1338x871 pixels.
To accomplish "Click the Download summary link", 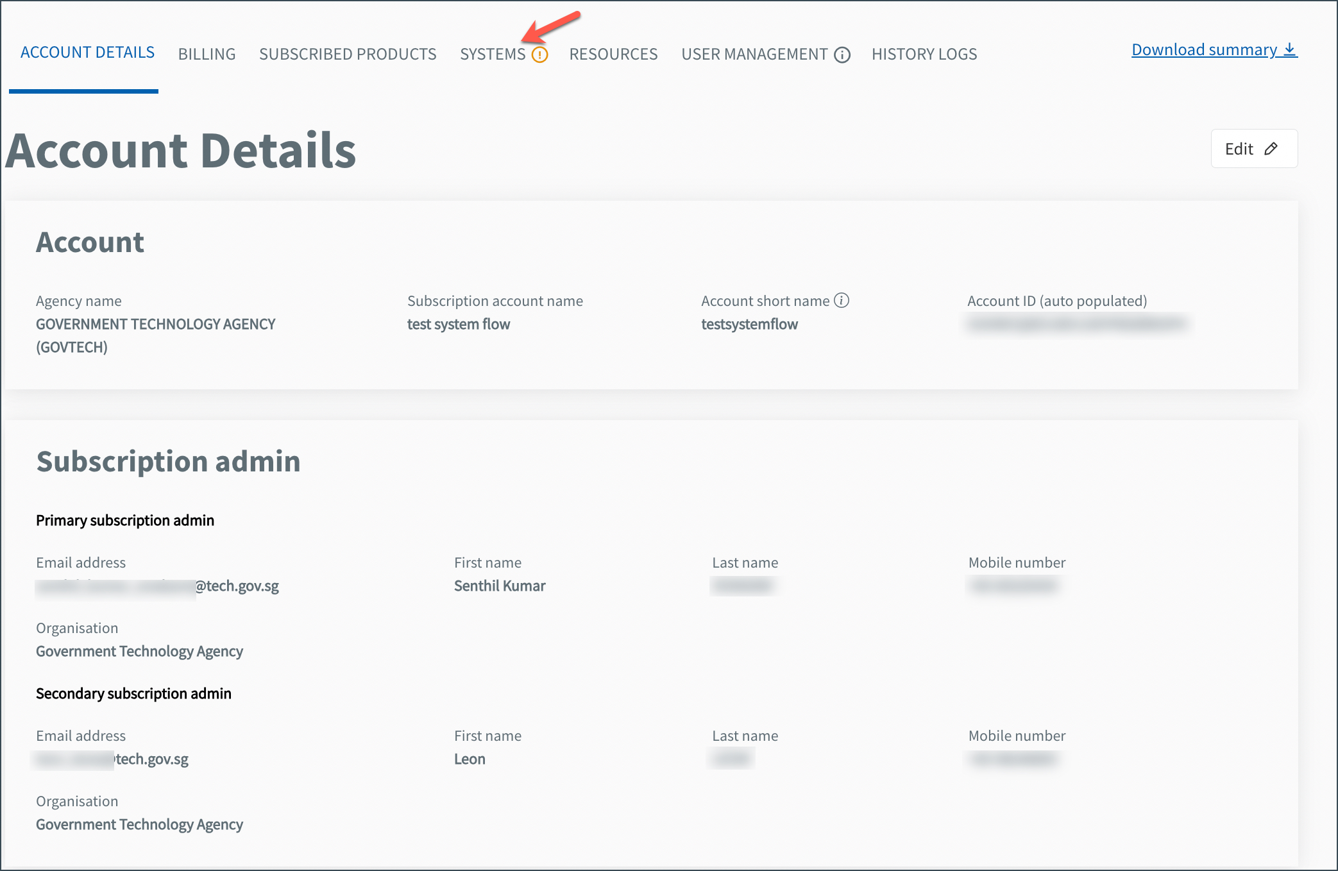I will coord(1214,50).
